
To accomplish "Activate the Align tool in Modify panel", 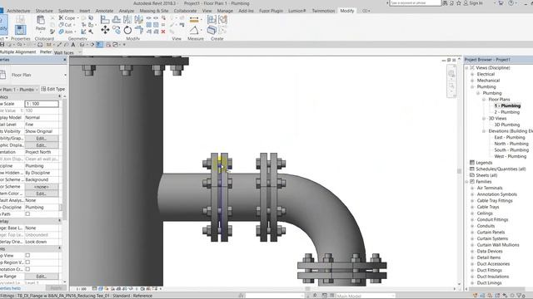I will coord(105,20).
